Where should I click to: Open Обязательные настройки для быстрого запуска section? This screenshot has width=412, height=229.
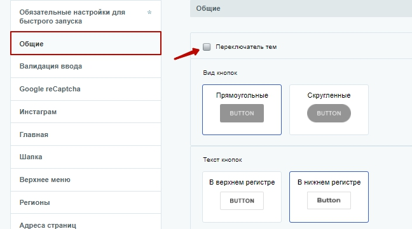[x=86, y=16]
